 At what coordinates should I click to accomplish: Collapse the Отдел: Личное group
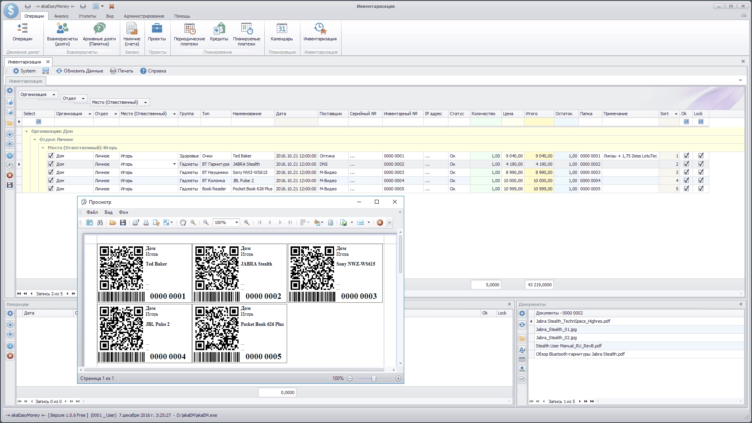[34, 139]
